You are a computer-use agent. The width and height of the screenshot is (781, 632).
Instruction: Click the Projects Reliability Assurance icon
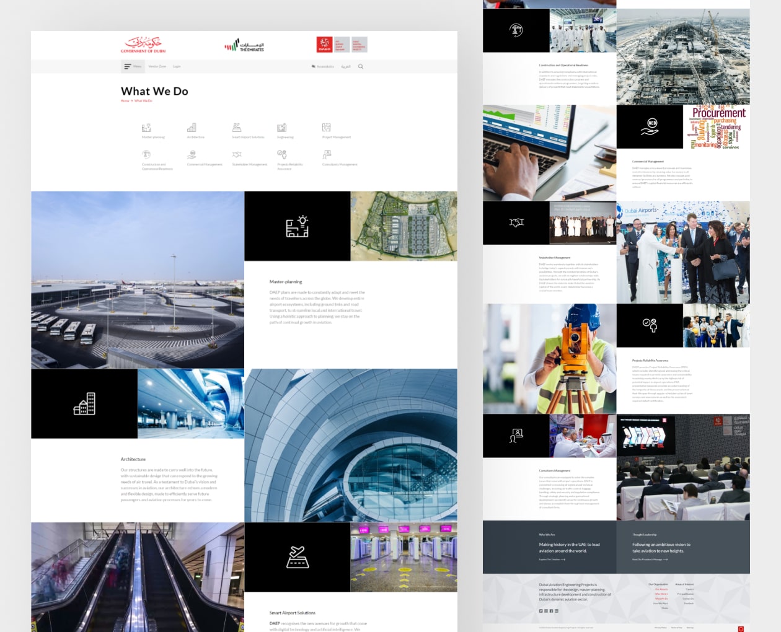pyautogui.click(x=283, y=154)
